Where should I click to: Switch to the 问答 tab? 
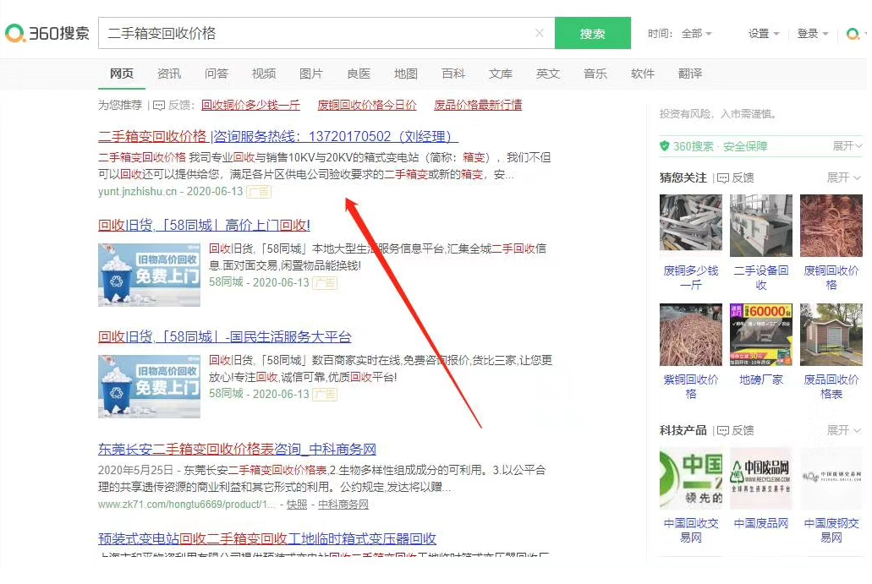point(217,74)
